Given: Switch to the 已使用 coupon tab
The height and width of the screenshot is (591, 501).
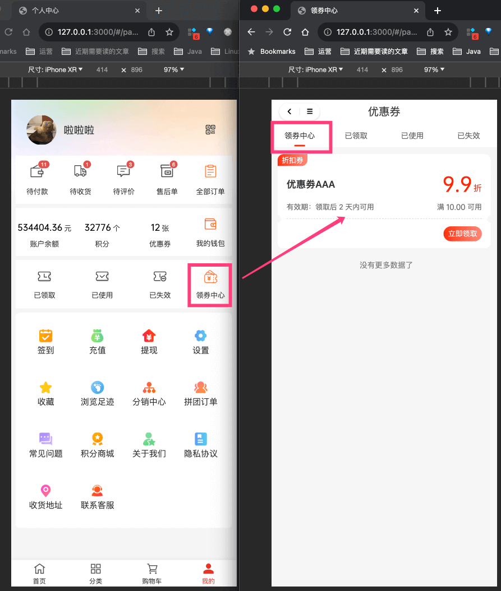Looking at the screenshot, I should coord(412,136).
